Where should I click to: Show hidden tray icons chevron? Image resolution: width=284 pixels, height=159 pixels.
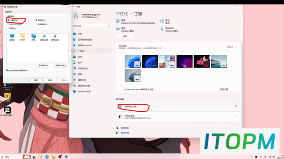pyautogui.click(x=252, y=157)
